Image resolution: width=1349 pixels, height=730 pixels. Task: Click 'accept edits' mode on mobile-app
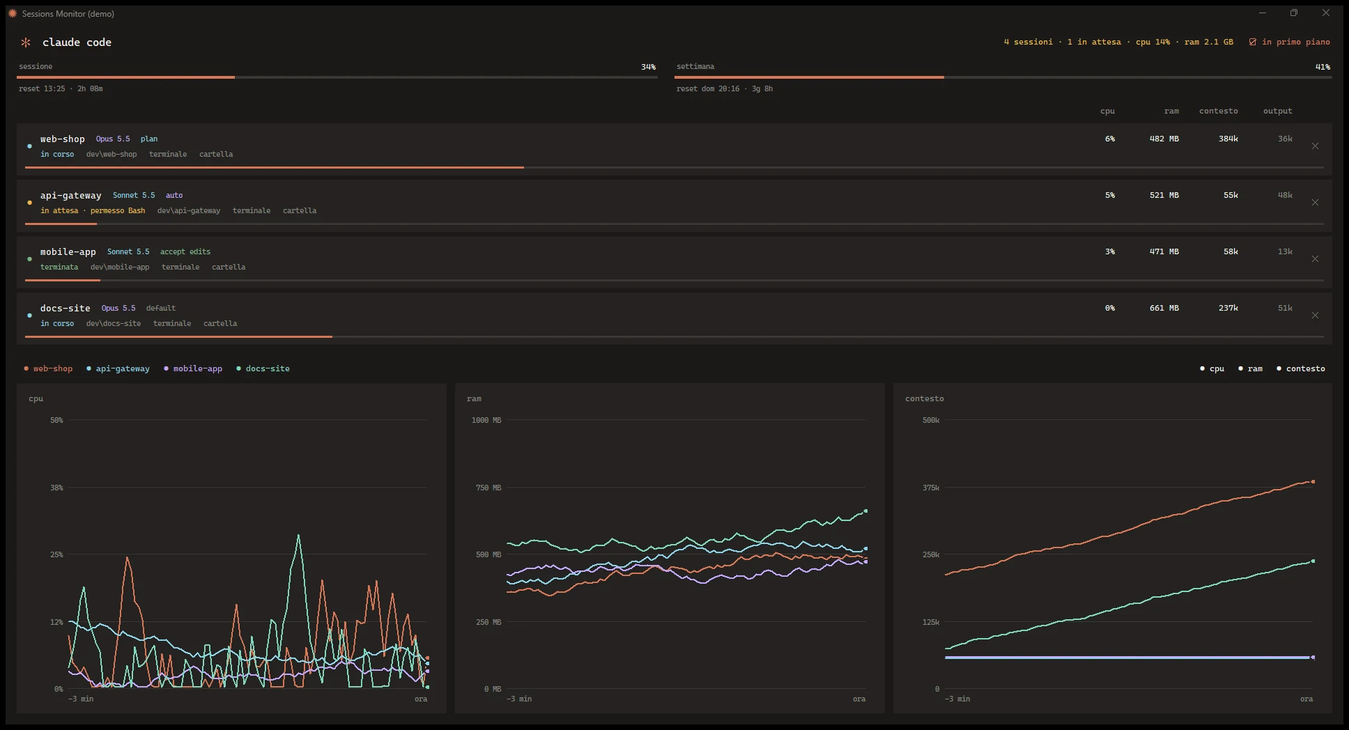point(185,252)
